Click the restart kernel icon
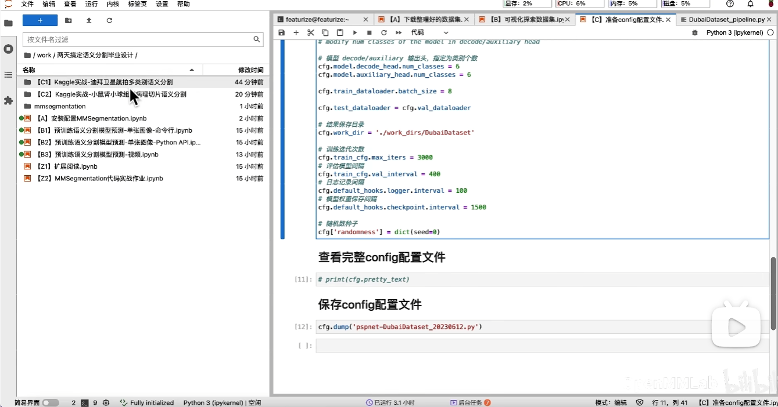Viewport: 778px width, 407px height. coord(383,33)
